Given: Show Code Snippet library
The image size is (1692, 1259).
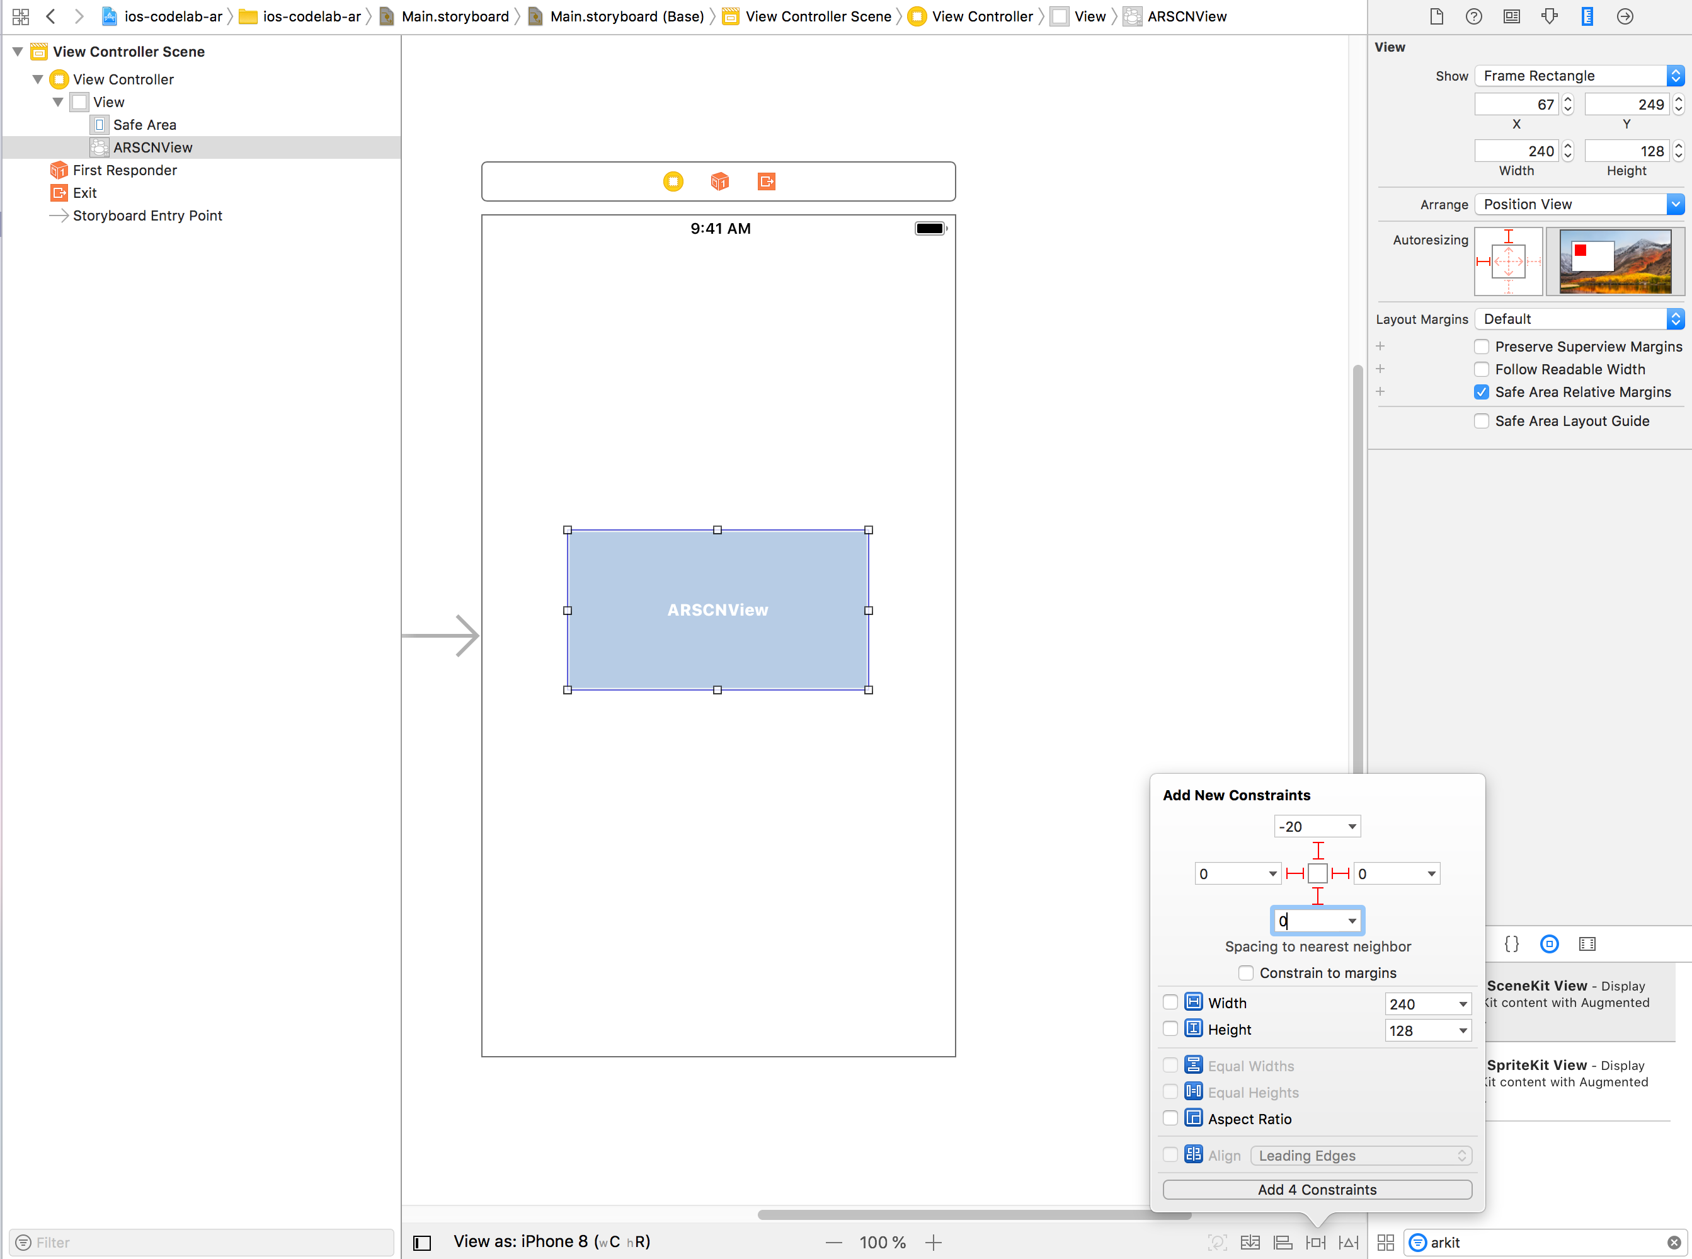Looking at the screenshot, I should click(1511, 944).
